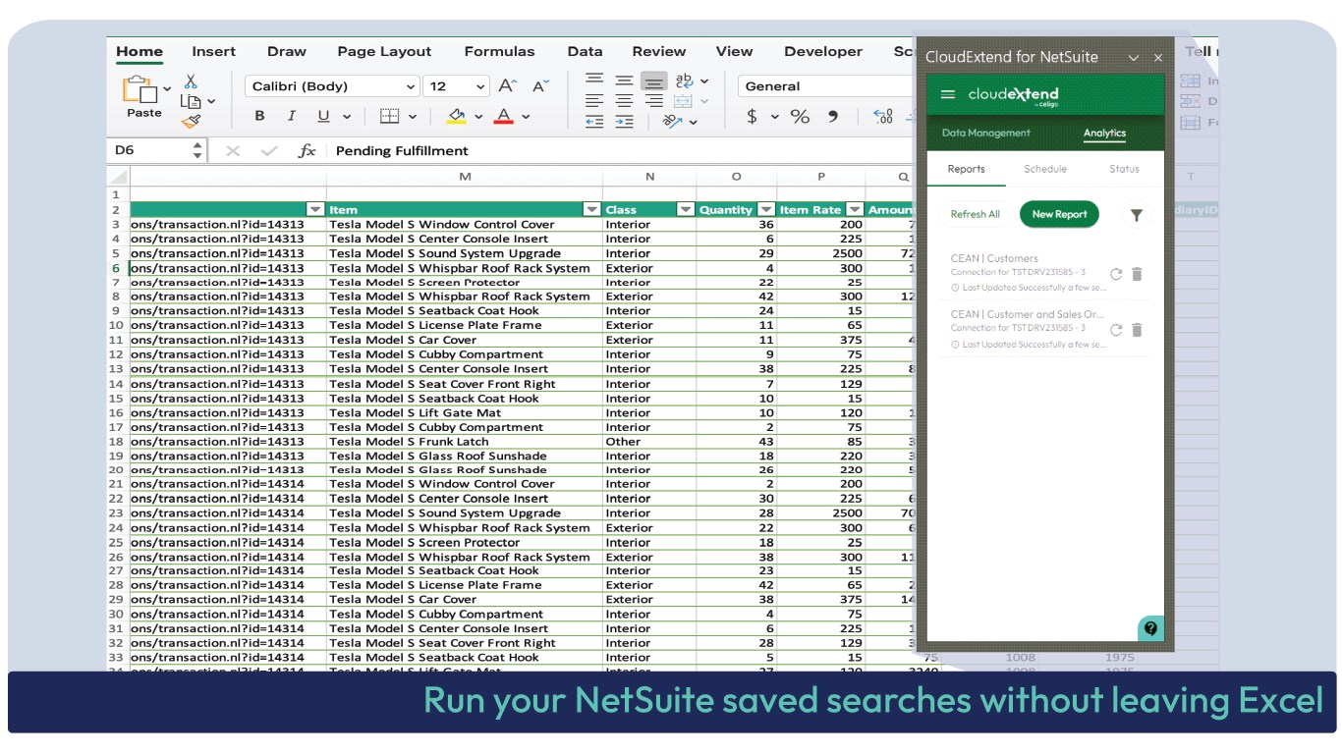This screenshot has width=1342, height=754.
Task: Select column M header
Action: click(465, 177)
